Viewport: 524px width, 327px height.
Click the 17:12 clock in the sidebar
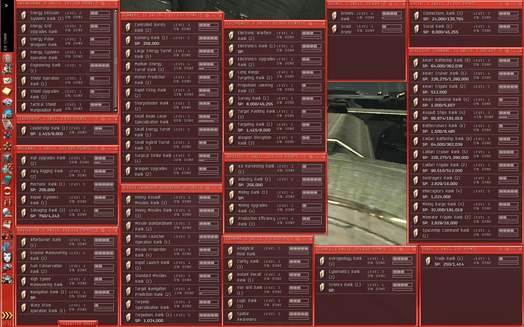[x=7, y=324]
